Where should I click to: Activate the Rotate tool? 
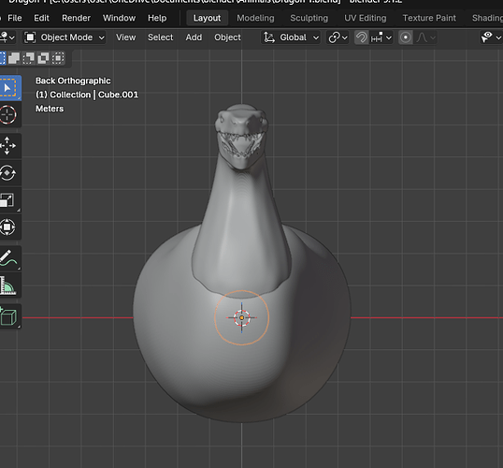coord(8,173)
